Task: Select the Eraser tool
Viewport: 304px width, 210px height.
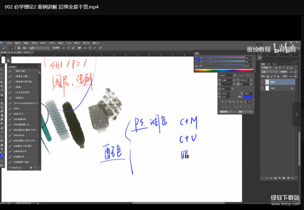Action: [x=2, y=111]
